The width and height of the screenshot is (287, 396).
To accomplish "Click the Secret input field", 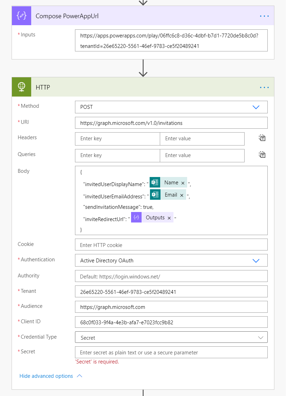I will click(x=171, y=353).
